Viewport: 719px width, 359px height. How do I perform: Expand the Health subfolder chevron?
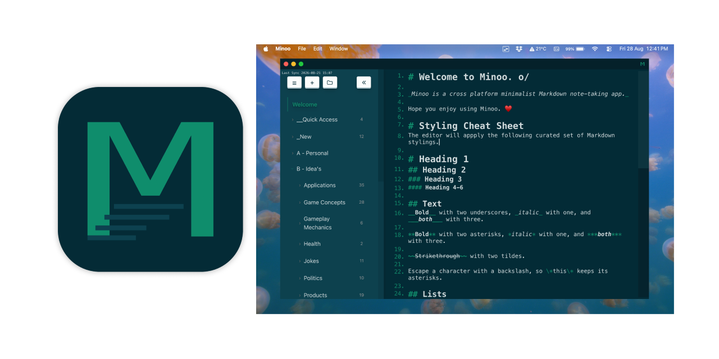pyautogui.click(x=300, y=244)
